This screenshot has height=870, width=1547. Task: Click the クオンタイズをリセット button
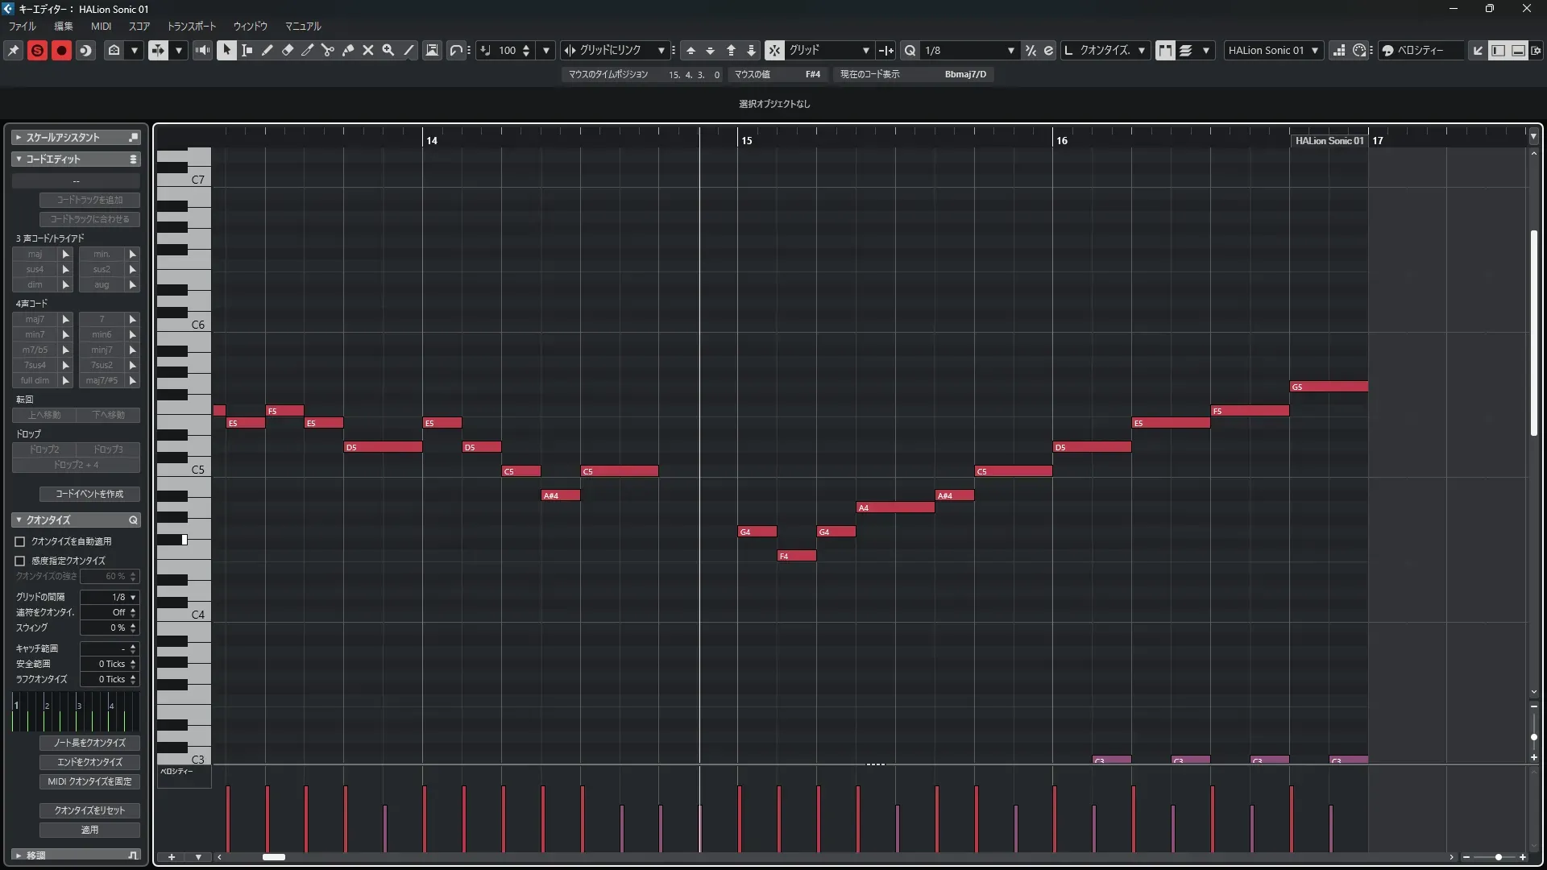89,810
